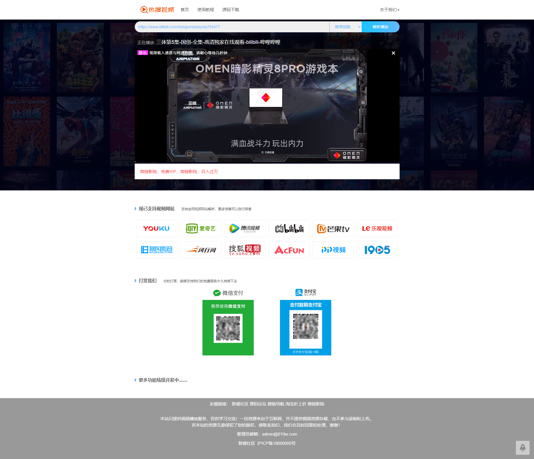This screenshot has height=459, width=534.
Task: Click the 微信支付 header logo
Action: point(228,293)
